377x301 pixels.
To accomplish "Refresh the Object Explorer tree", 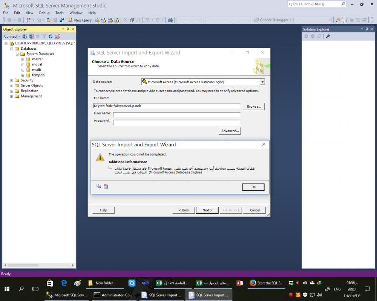I will coord(51,36).
